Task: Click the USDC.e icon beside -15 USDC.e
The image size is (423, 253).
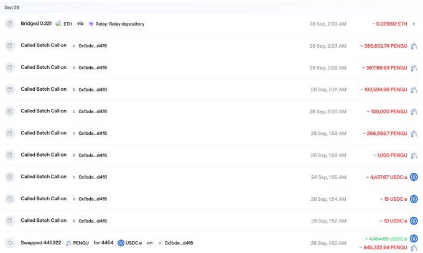Action: tap(414, 199)
